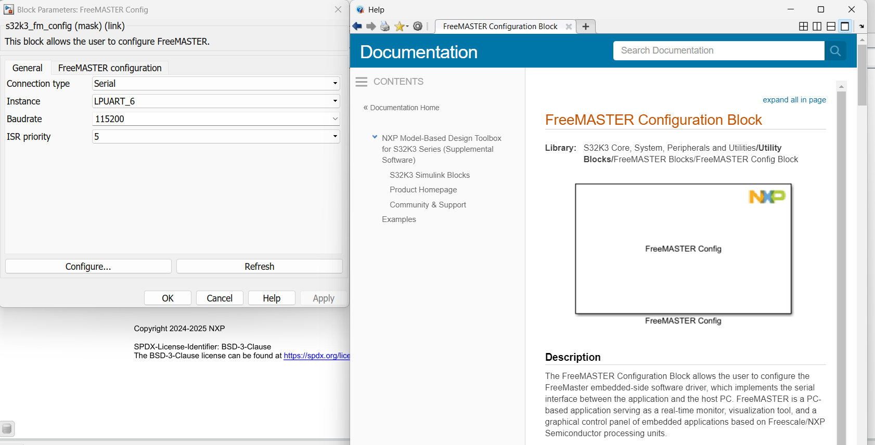Add a new Help browser tab

[x=586, y=27]
